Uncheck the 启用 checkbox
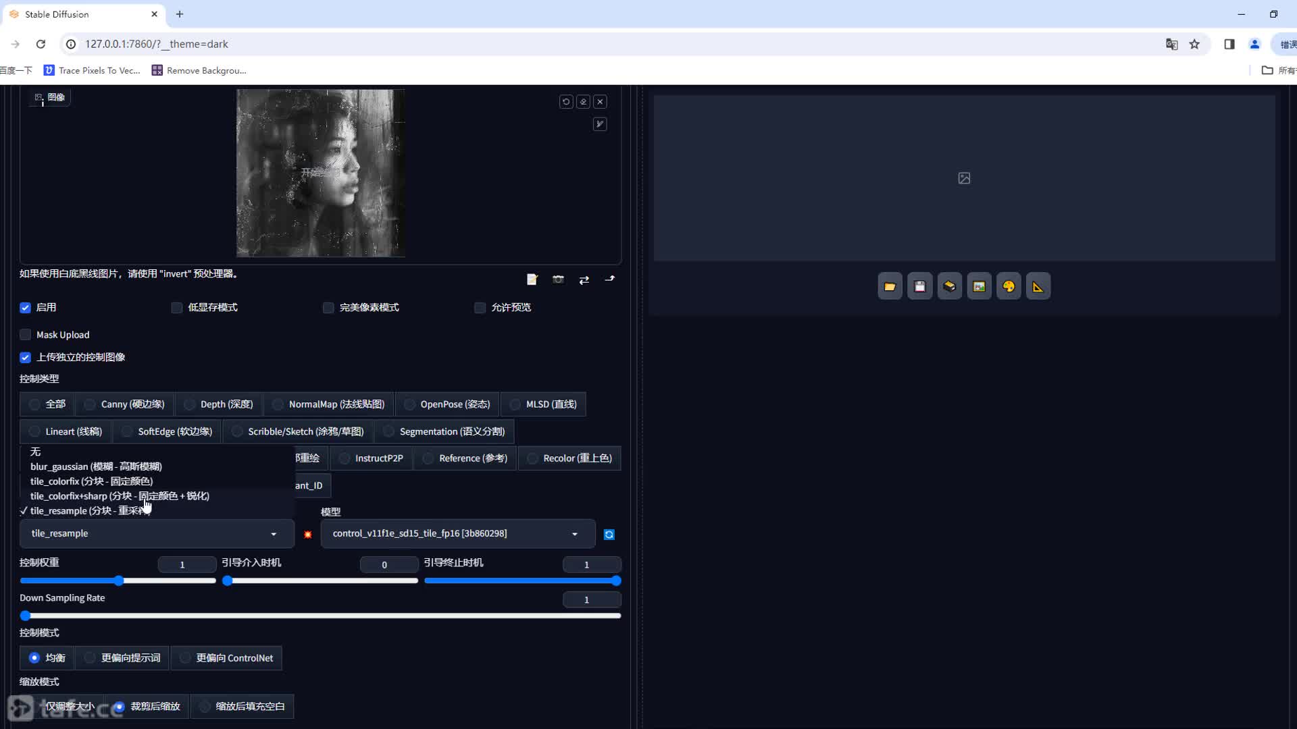 (26, 308)
